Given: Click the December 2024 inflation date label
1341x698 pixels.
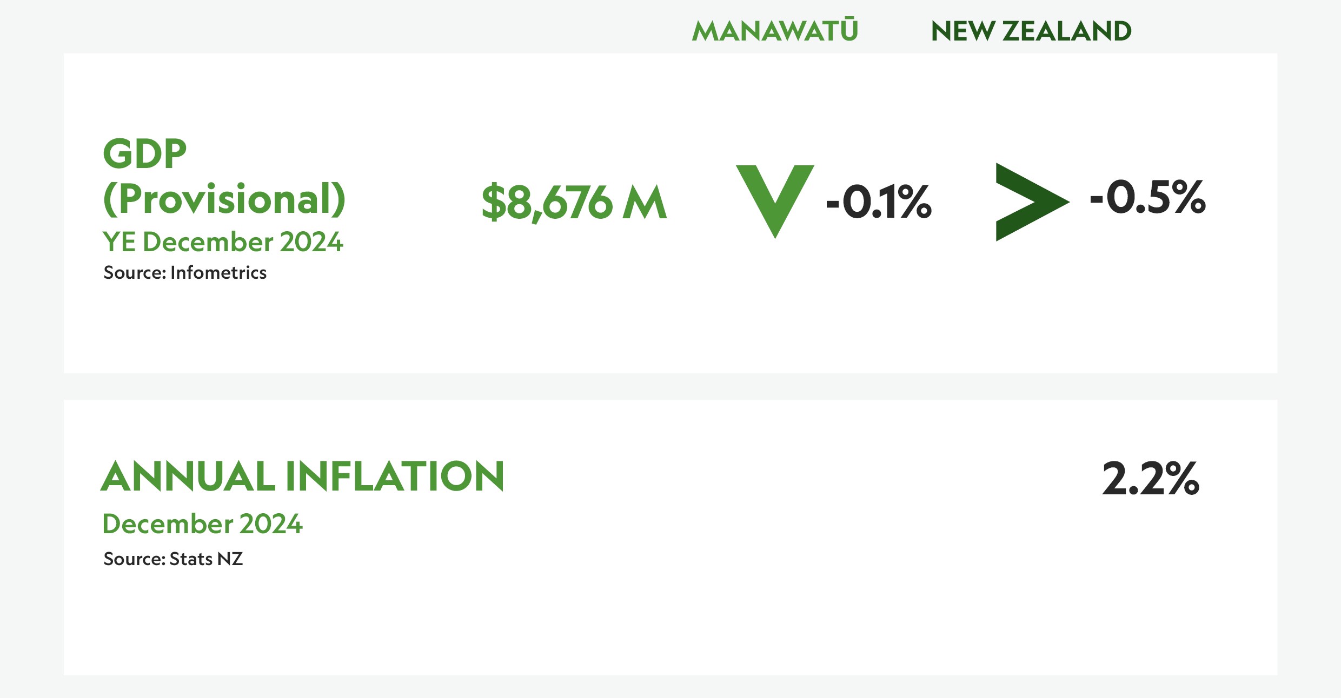Looking at the screenshot, I should tap(202, 523).
